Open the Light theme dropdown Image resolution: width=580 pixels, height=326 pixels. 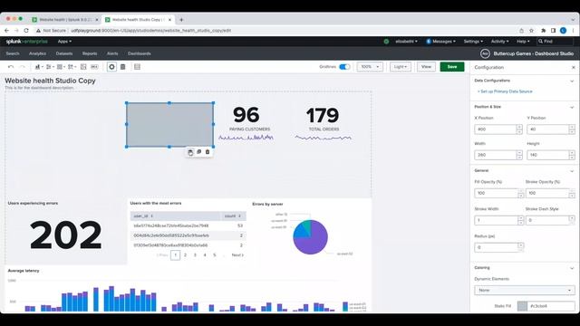(x=401, y=67)
